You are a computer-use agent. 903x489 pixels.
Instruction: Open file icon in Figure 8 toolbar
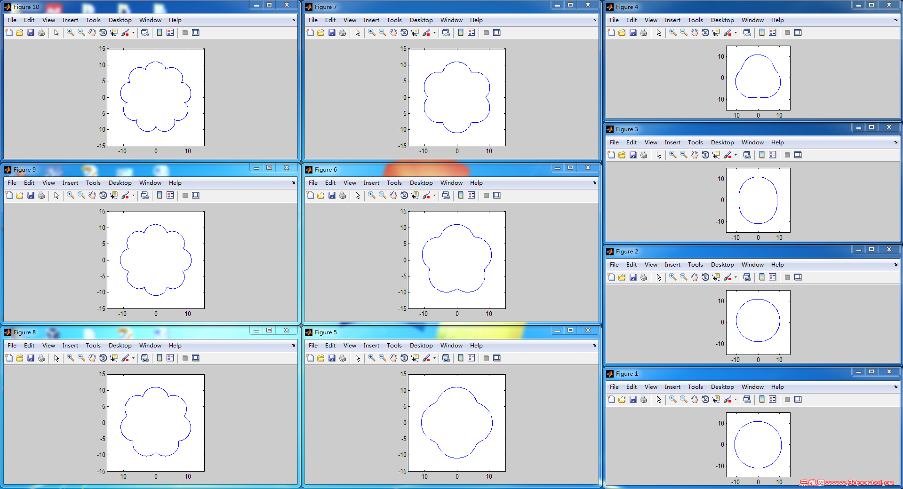click(x=20, y=358)
